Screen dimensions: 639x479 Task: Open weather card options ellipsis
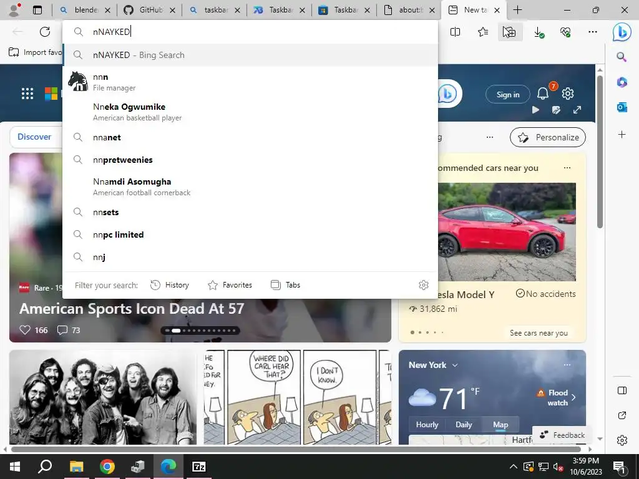pos(567,365)
